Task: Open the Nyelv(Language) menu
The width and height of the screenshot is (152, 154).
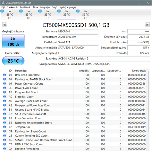Action: coord(68,7)
